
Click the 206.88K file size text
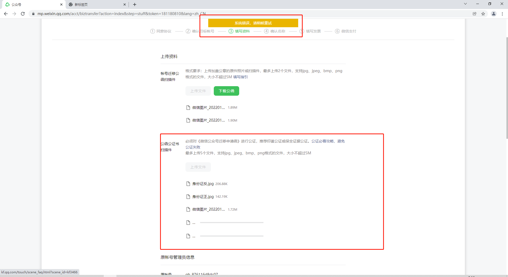(x=221, y=184)
